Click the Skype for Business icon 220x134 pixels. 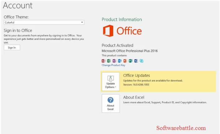coord(141,61)
